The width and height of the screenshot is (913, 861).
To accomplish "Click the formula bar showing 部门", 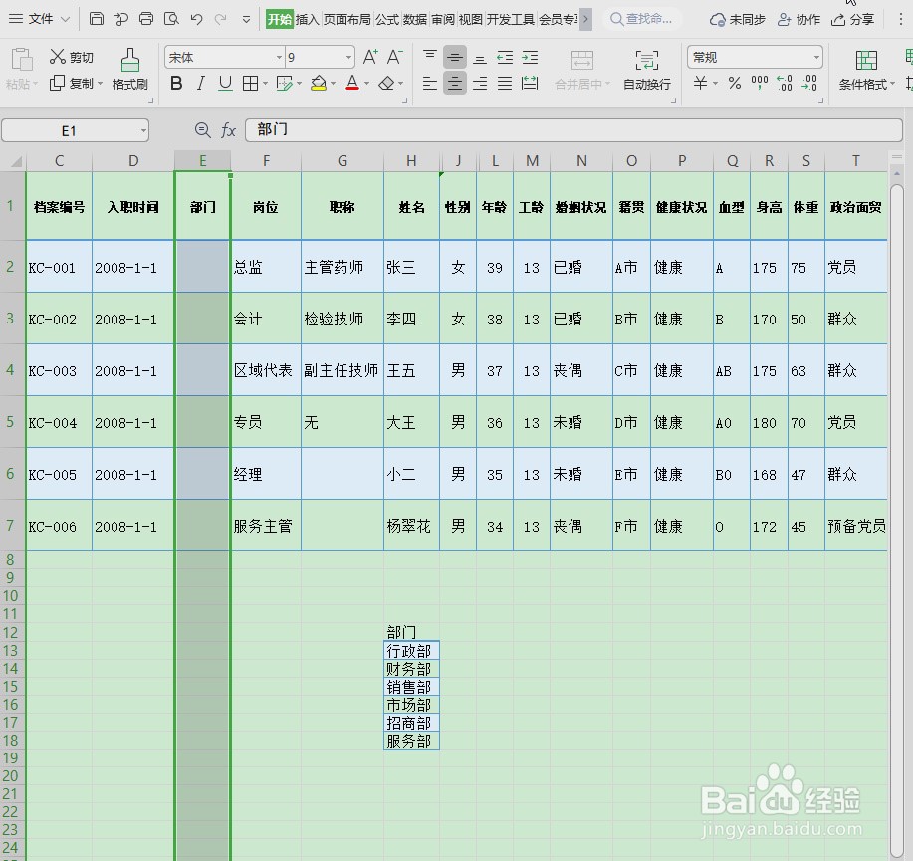I will (x=573, y=129).
